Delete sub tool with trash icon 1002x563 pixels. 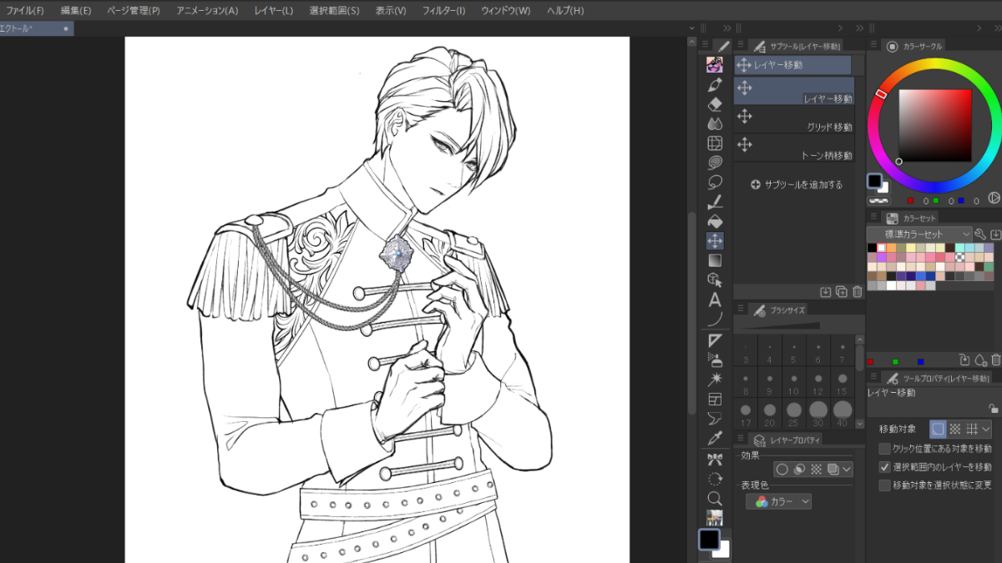(857, 291)
